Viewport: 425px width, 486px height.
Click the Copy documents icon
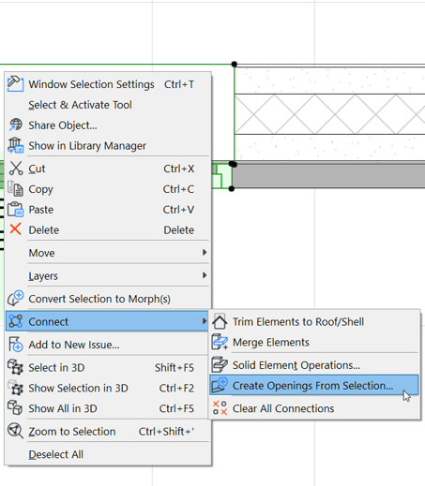15,189
